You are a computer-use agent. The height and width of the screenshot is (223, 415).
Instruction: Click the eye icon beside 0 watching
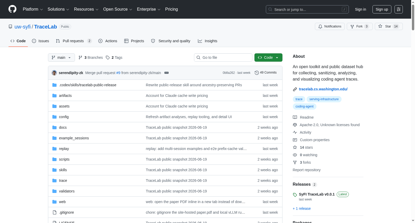pos(295,155)
